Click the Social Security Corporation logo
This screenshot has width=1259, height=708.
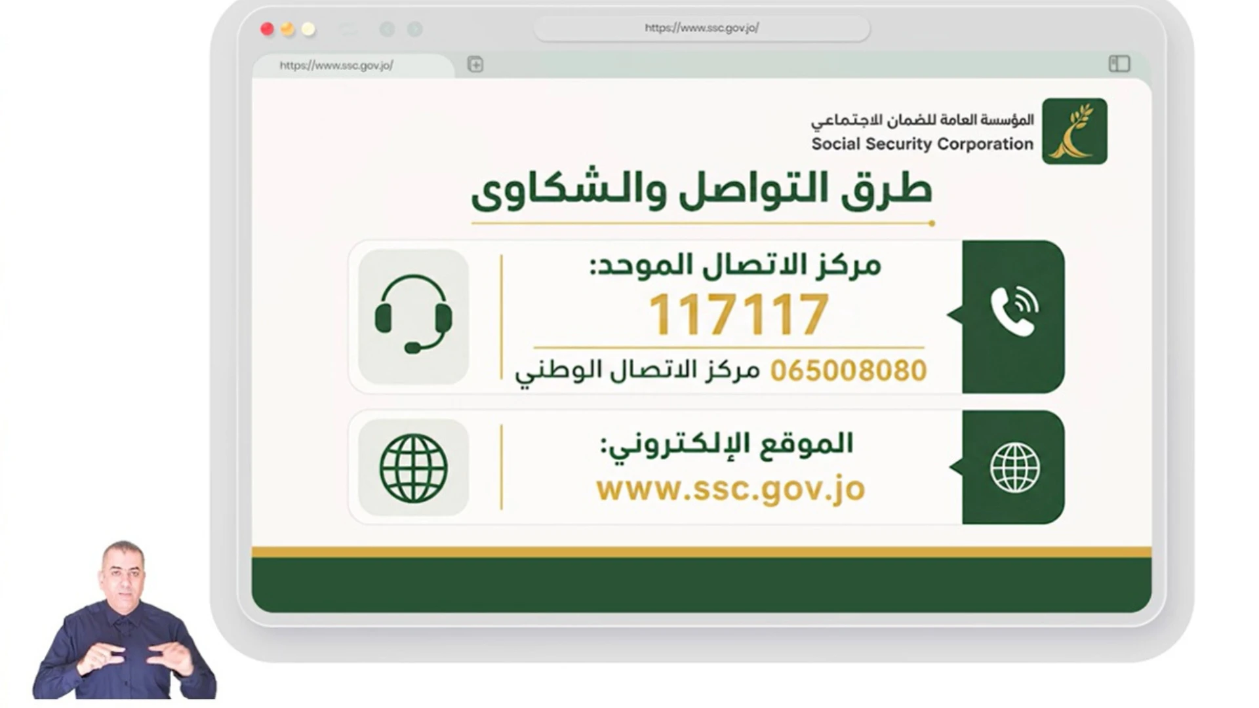tap(1074, 131)
